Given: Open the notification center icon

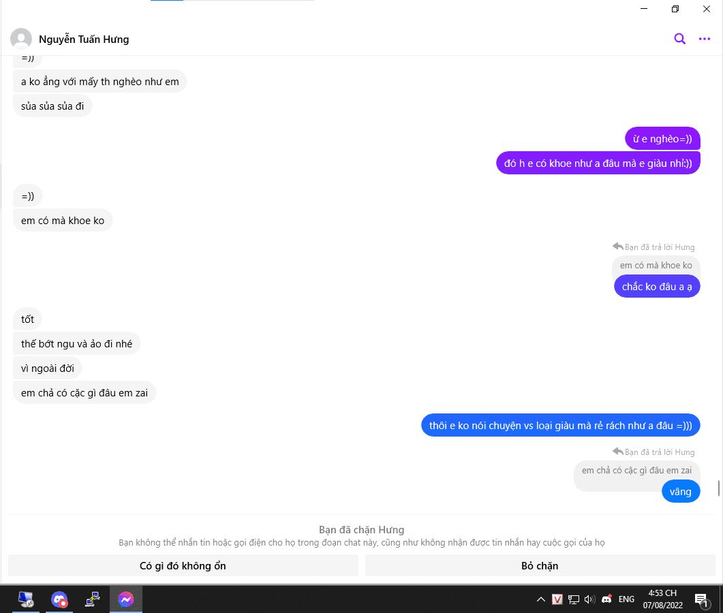Looking at the screenshot, I should pyautogui.click(x=701, y=599).
